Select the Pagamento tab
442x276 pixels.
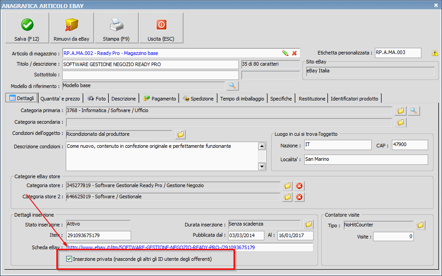[160, 99]
